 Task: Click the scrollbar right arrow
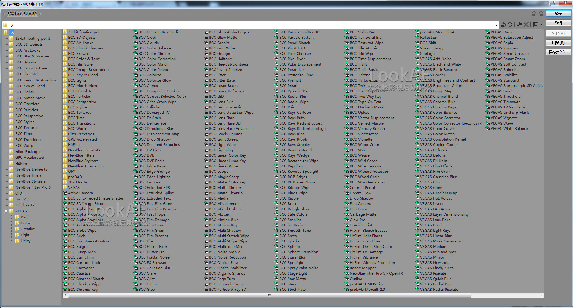coord(541,295)
